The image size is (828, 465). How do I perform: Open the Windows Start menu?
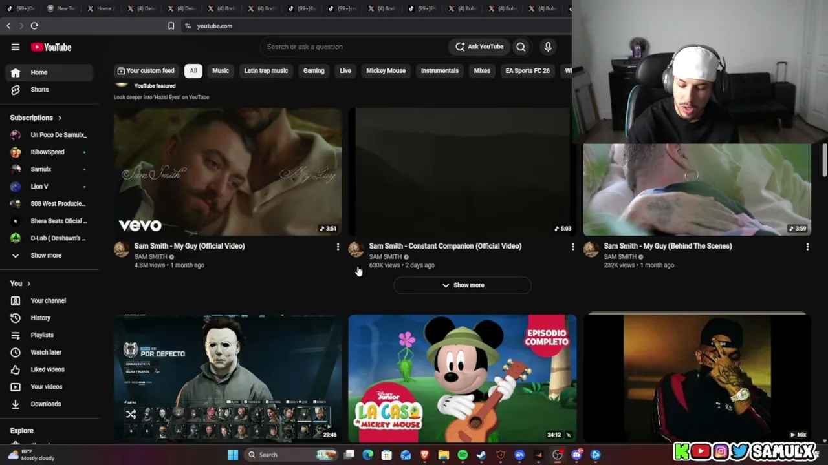[x=233, y=455]
